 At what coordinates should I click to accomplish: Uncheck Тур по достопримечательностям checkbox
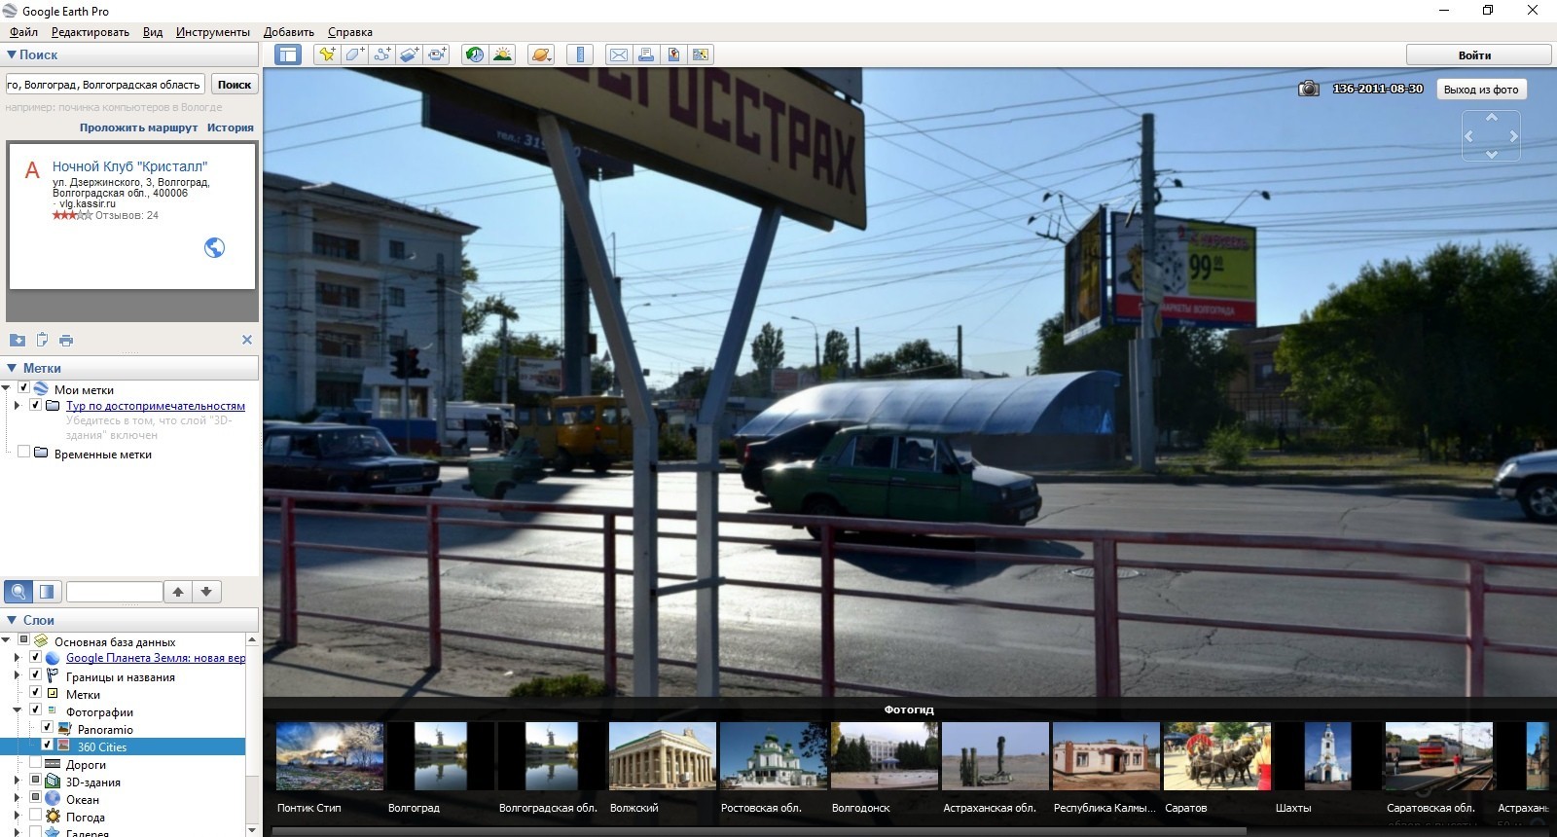pos(36,405)
